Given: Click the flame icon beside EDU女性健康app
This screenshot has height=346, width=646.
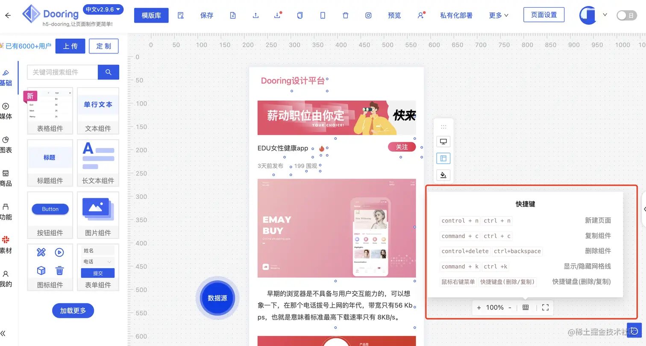Looking at the screenshot, I should pos(321,149).
